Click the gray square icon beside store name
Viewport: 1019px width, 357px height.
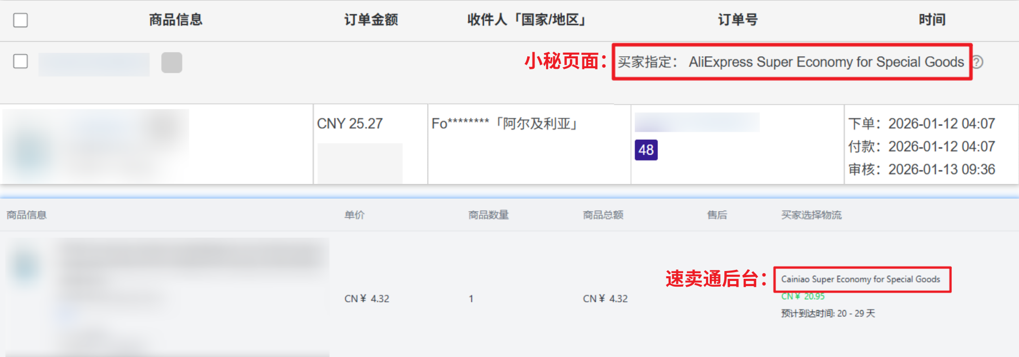tap(172, 63)
